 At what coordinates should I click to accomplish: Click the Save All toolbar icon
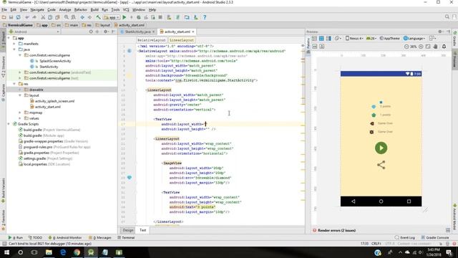[x=11, y=17]
